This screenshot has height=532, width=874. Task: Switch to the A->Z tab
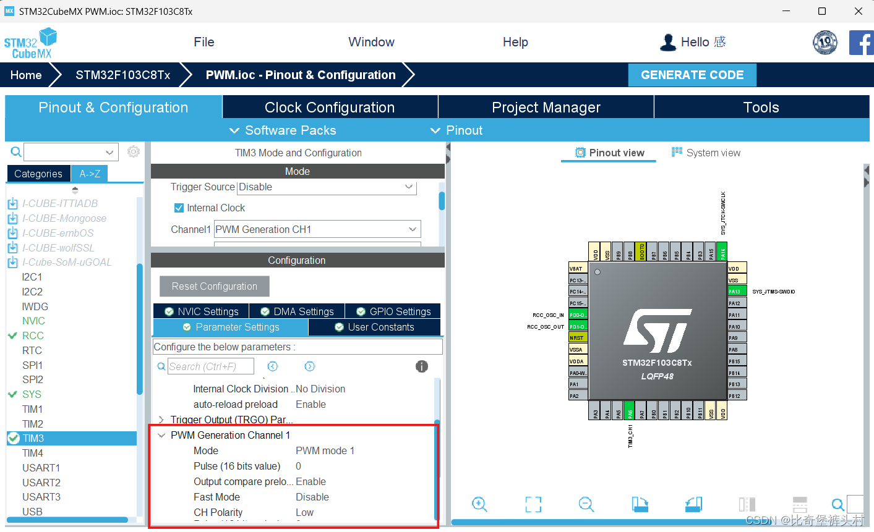(x=90, y=174)
